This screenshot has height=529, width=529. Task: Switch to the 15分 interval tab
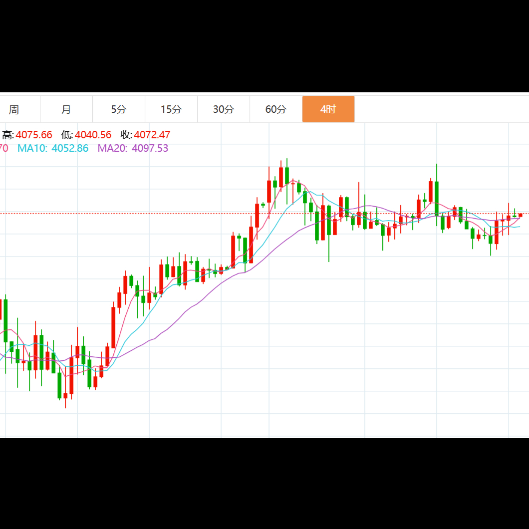click(171, 109)
